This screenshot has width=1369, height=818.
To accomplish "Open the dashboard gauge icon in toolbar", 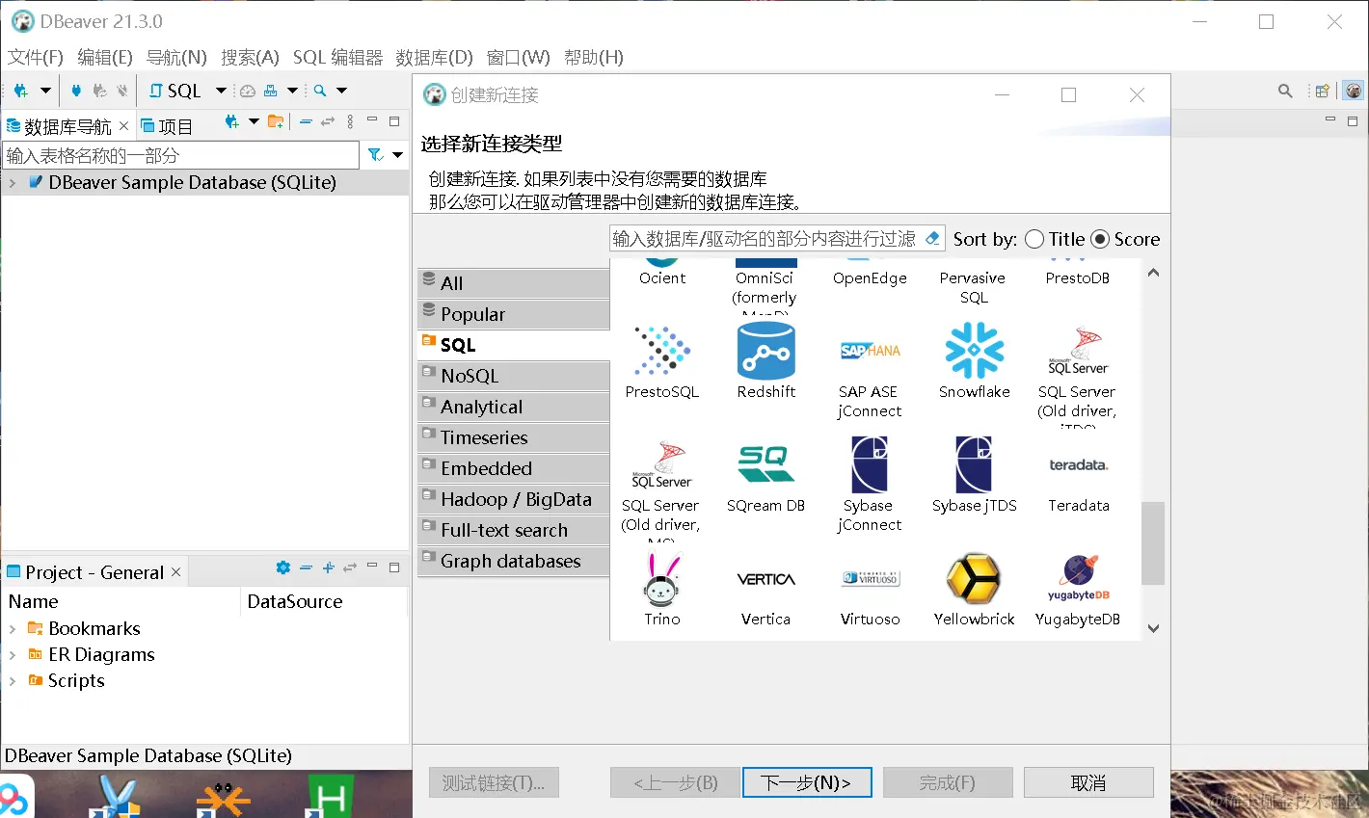I will point(248,91).
